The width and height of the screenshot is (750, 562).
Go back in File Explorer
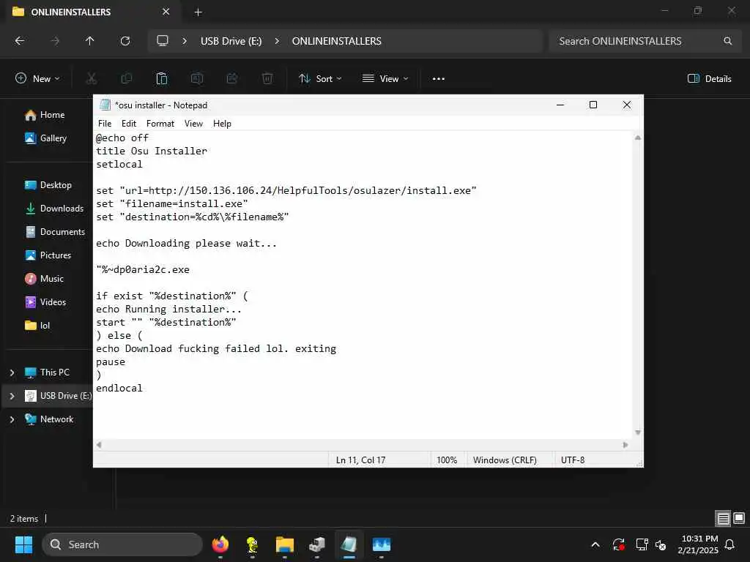20,41
